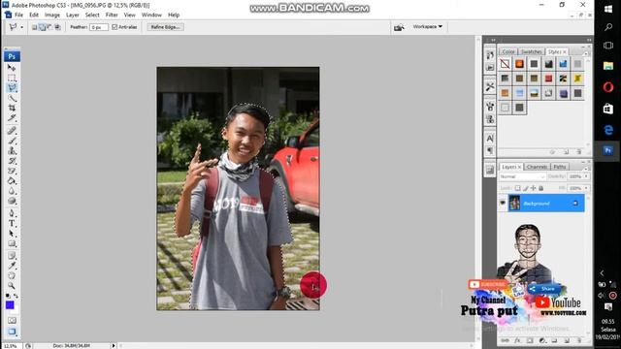The width and height of the screenshot is (621, 349).
Task: Open the Image menu
Action: [51, 15]
